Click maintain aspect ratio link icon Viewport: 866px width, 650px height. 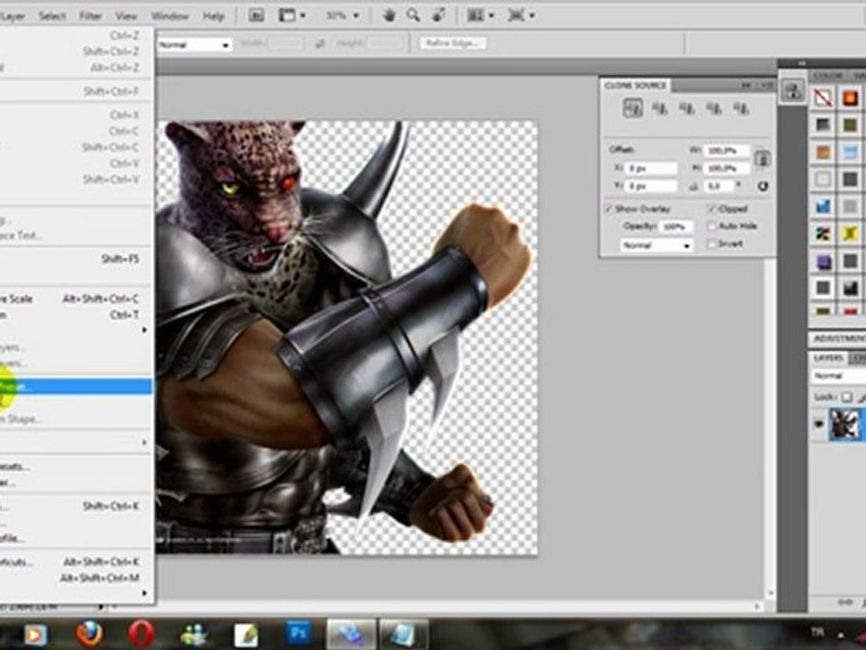tap(762, 159)
